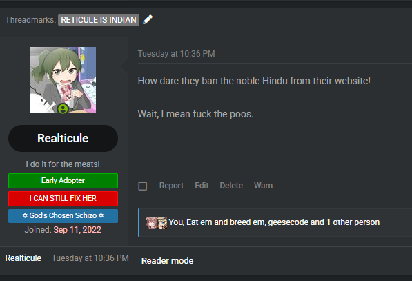Screen dimensions: 412x281
Task: Tick the post selection checkbox
Action: coord(143,186)
